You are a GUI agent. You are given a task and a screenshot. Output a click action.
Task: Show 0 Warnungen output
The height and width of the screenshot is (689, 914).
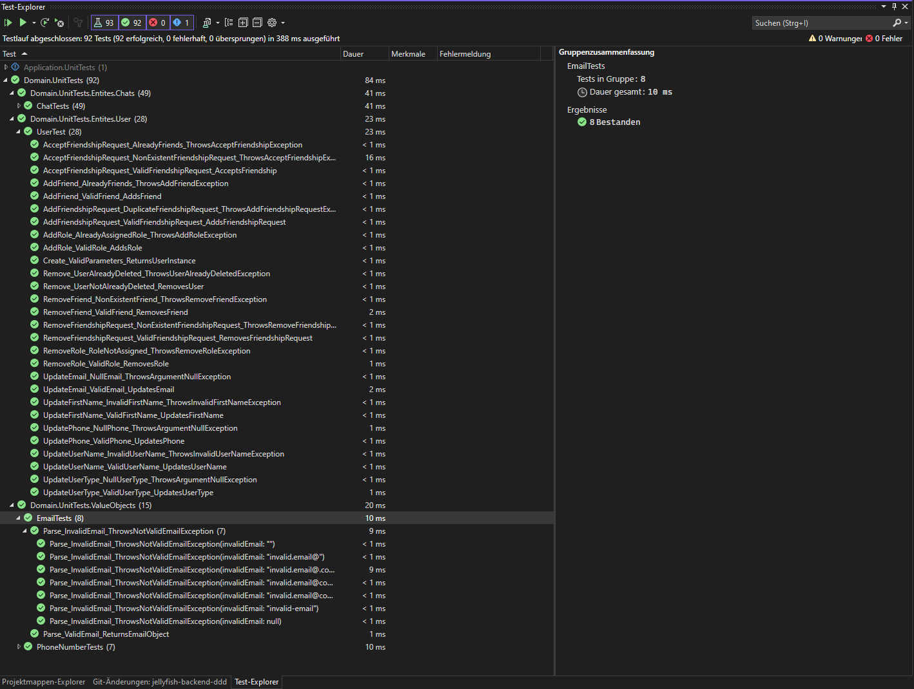tap(835, 39)
